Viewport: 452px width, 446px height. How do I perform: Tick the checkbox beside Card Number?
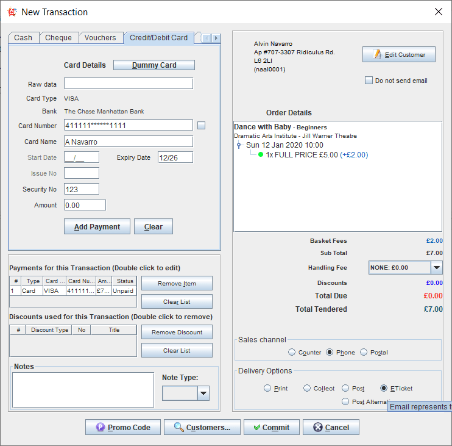point(202,126)
